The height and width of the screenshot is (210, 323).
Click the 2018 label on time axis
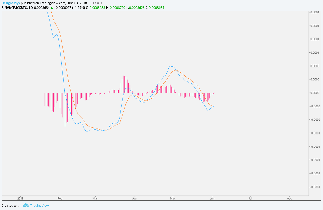20,198
